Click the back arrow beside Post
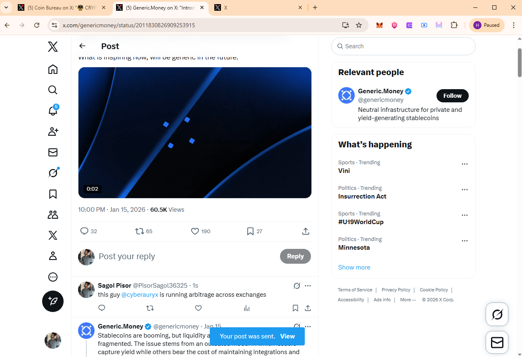Screen dimensions: 522x357 pyautogui.click(x=82, y=46)
